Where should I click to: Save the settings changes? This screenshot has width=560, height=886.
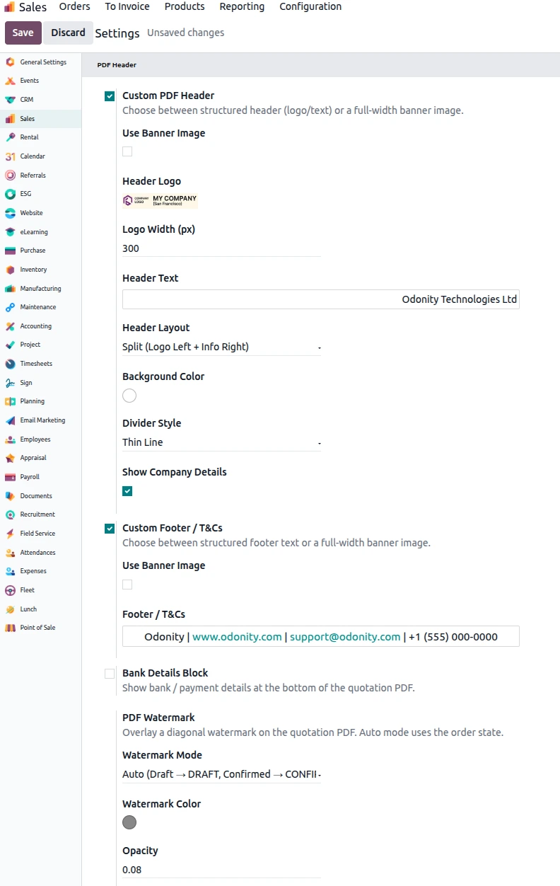tap(23, 33)
